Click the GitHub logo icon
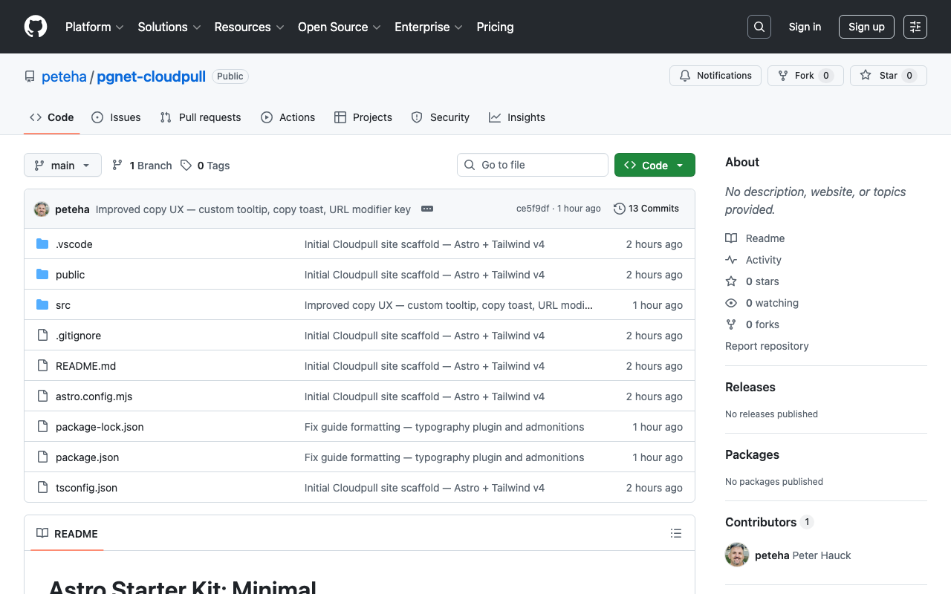Viewport: 951px width, 594px height. (x=35, y=27)
